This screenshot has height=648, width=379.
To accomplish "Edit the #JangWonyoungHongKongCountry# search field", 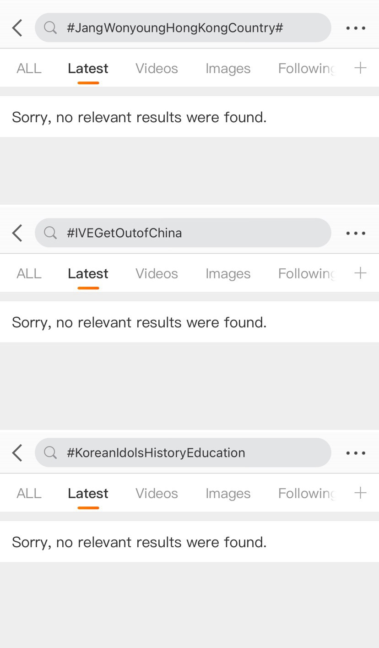I will (x=183, y=28).
